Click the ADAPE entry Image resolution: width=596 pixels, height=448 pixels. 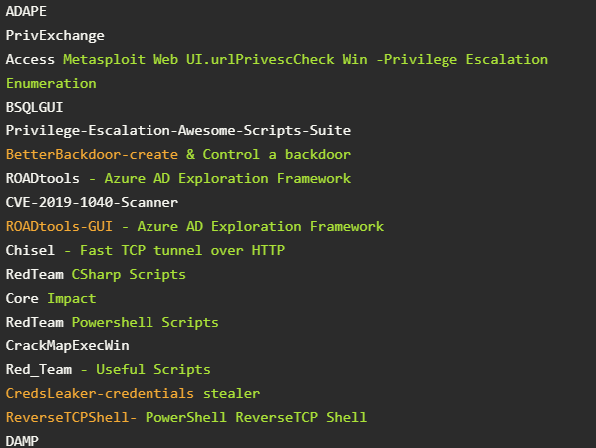tap(26, 11)
